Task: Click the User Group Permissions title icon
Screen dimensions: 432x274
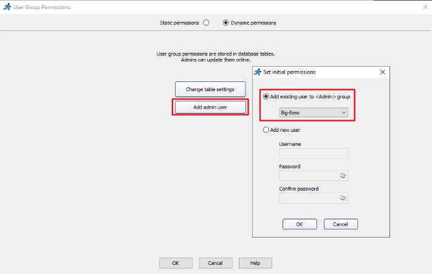Action: pyautogui.click(x=5, y=7)
